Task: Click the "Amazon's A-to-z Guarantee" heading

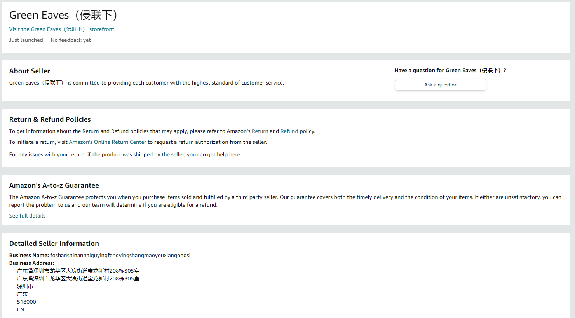Action: click(54, 185)
